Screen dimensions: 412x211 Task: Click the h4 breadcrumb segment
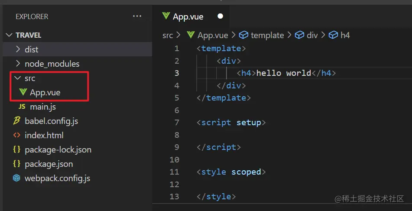coord(345,35)
